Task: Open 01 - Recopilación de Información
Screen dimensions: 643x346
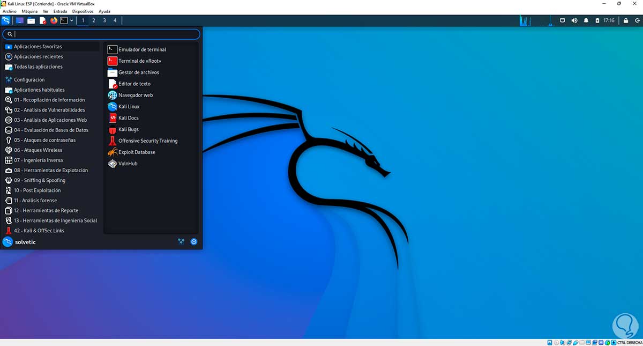Action: click(x=51, y=100)
